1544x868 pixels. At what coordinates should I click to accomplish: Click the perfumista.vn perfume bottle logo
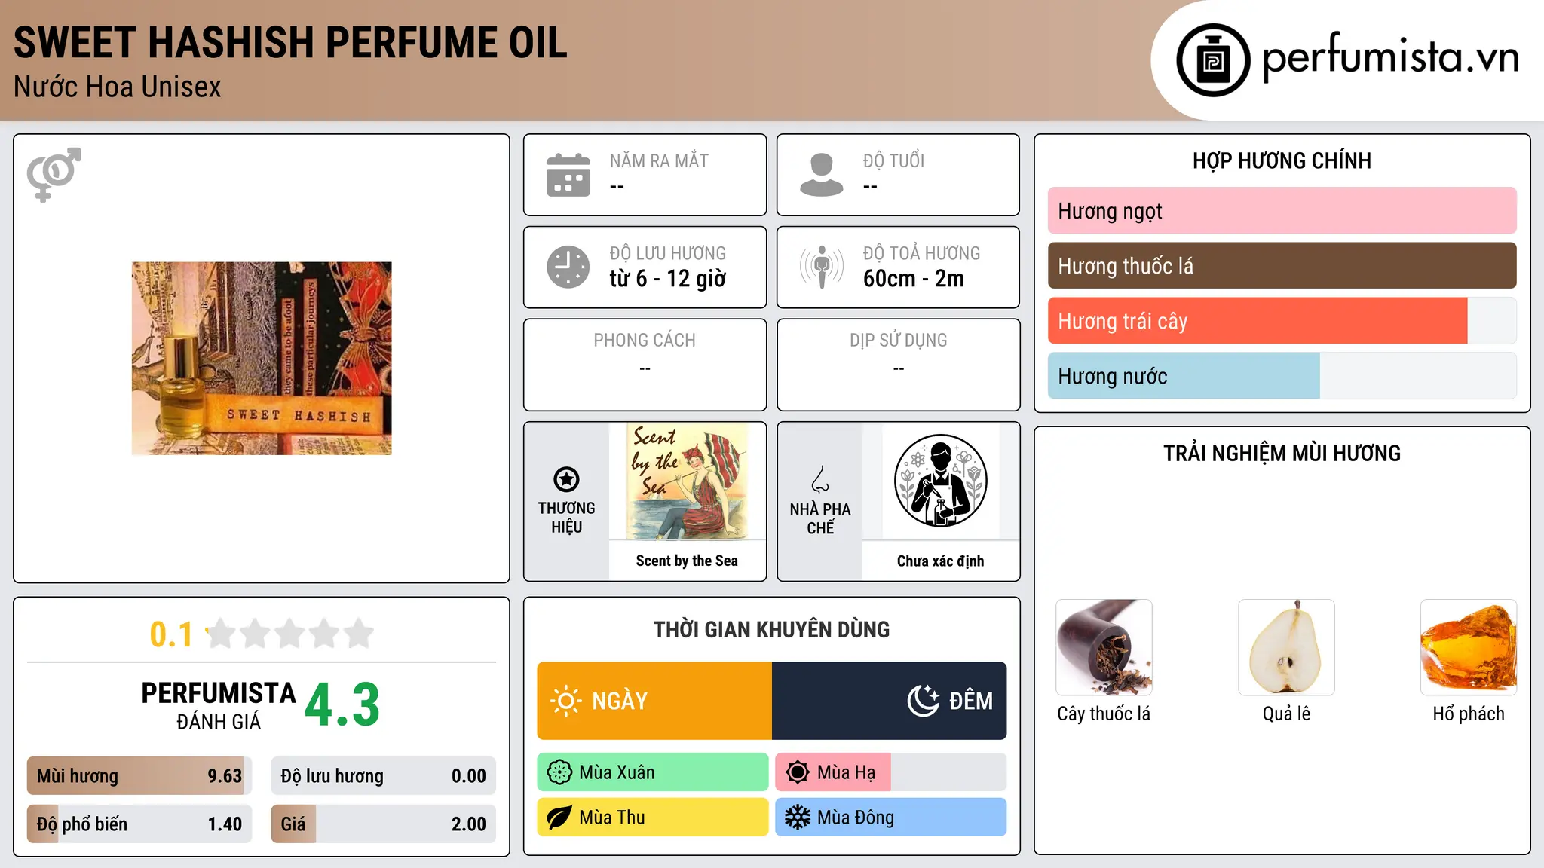[1213, 60]
